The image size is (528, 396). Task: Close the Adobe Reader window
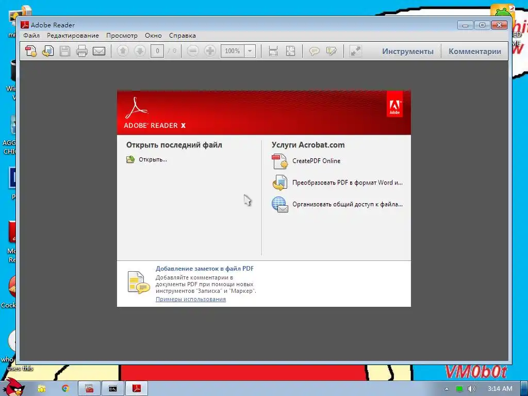(x=499, y=25)
